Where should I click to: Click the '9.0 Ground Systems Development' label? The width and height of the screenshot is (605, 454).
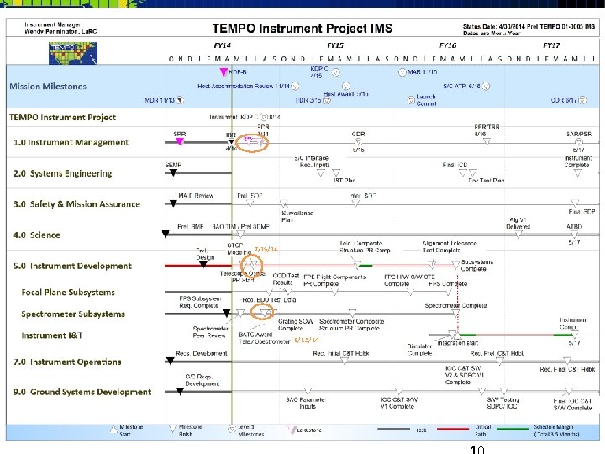click(x=82, y=392)
